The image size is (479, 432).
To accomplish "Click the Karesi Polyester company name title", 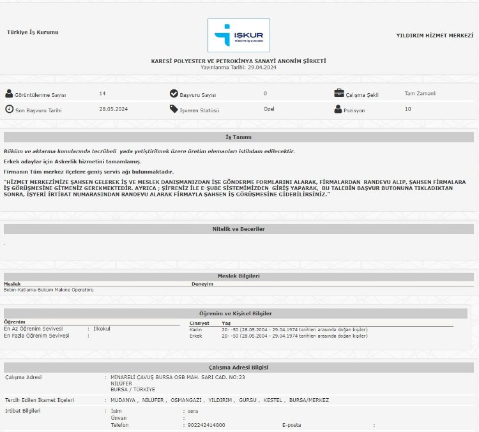I will (239, 61).
